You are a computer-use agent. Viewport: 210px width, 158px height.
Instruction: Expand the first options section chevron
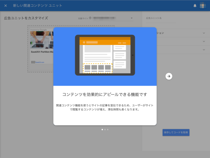204,33
